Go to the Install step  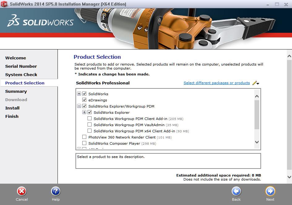point(12,108)
